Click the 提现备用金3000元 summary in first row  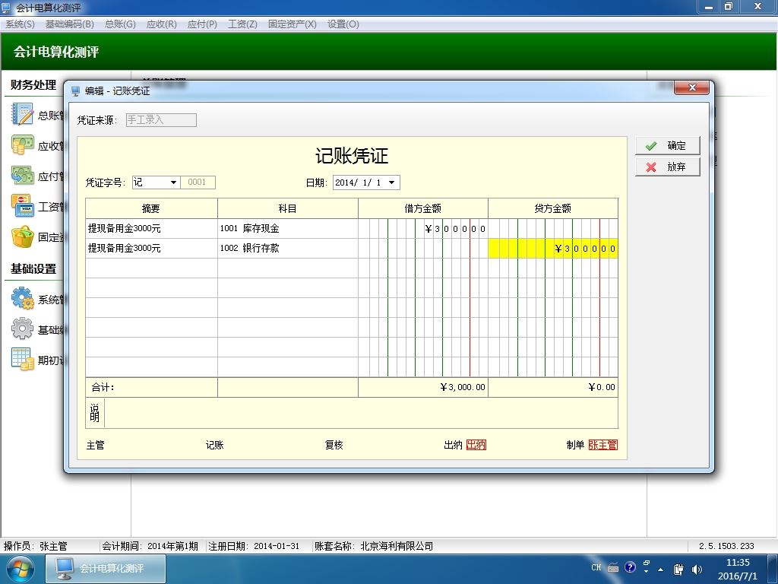click(x=125, y=228)
